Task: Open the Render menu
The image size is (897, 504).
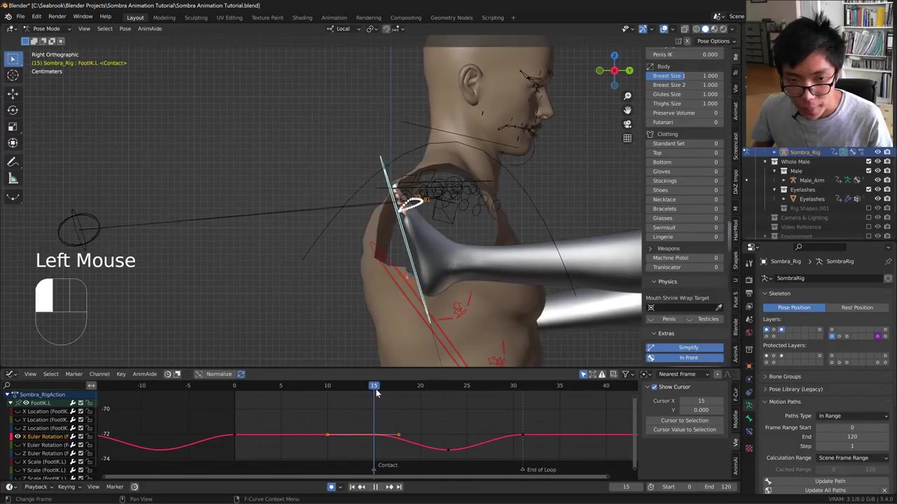Action: (x=57, y=17)
